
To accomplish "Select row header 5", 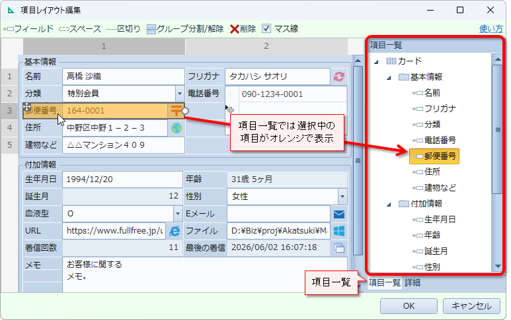I will click(9, 144).
